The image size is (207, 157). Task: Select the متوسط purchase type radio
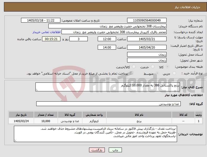[157, 73]
